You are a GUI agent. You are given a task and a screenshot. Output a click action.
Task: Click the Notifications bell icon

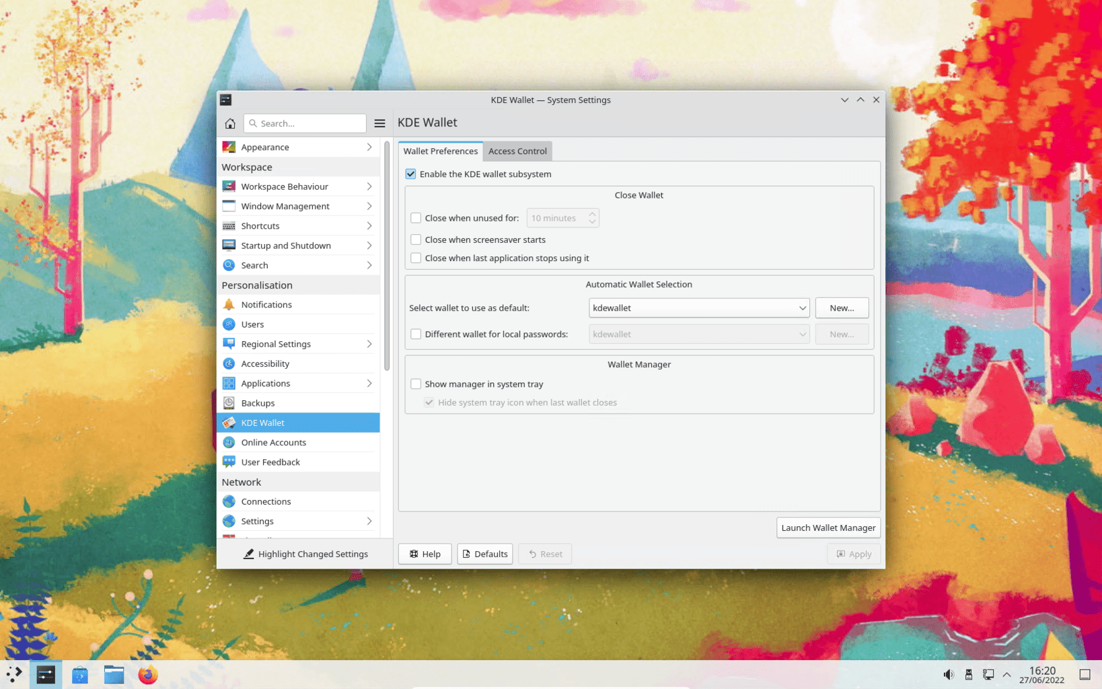point(229,304)
